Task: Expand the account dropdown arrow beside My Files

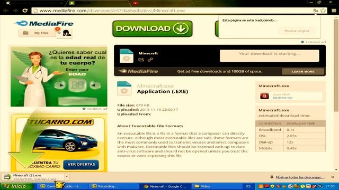Action: 59,33
